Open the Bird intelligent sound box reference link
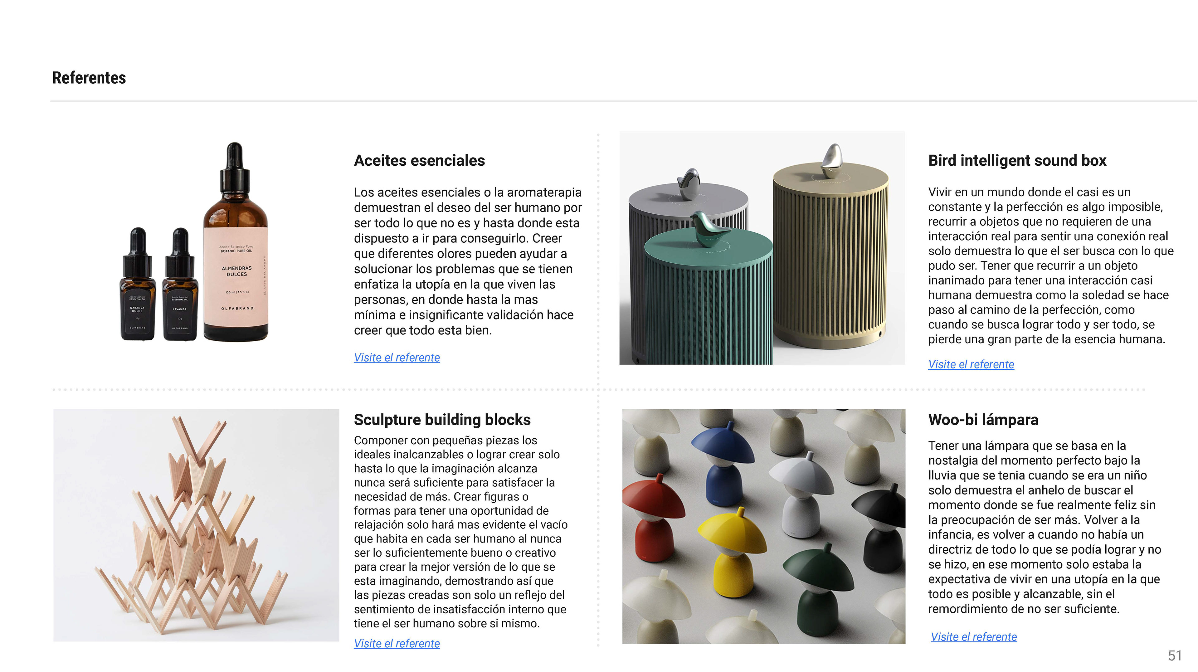Viewport: 1198px width, 672px height. (971, 364)
